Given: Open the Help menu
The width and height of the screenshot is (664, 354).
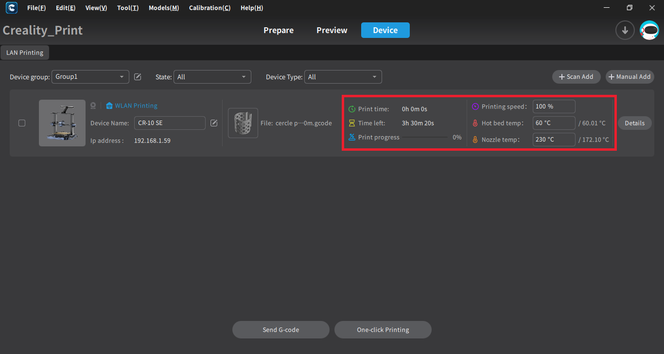Looking at the screenshot, I should coord(252,8).
